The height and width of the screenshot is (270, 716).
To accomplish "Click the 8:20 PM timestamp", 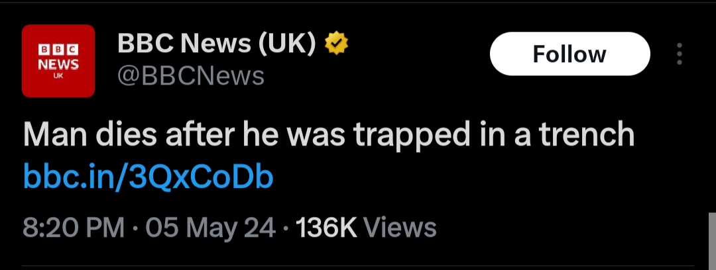I will pyautogui.click(x=74, y=228).
